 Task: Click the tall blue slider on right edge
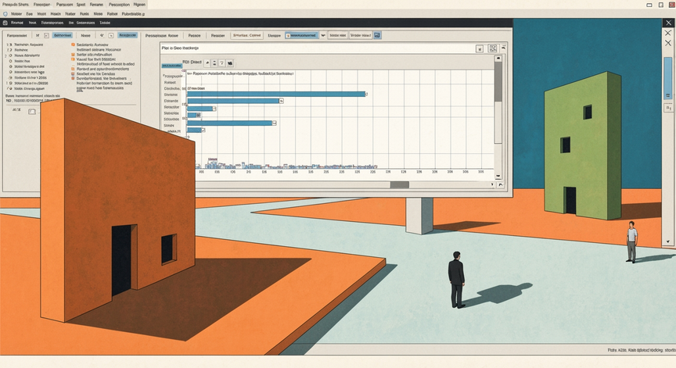click(x=668, y=78)
